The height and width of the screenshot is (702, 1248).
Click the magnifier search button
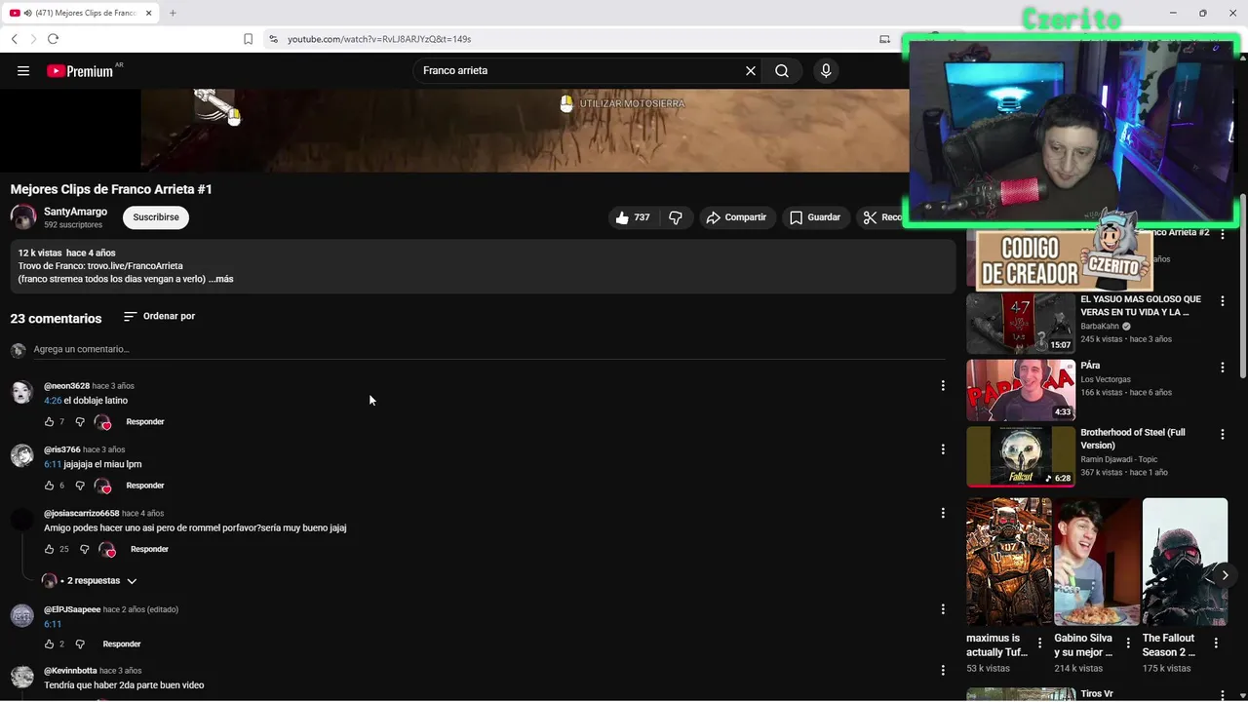[782, 70]
